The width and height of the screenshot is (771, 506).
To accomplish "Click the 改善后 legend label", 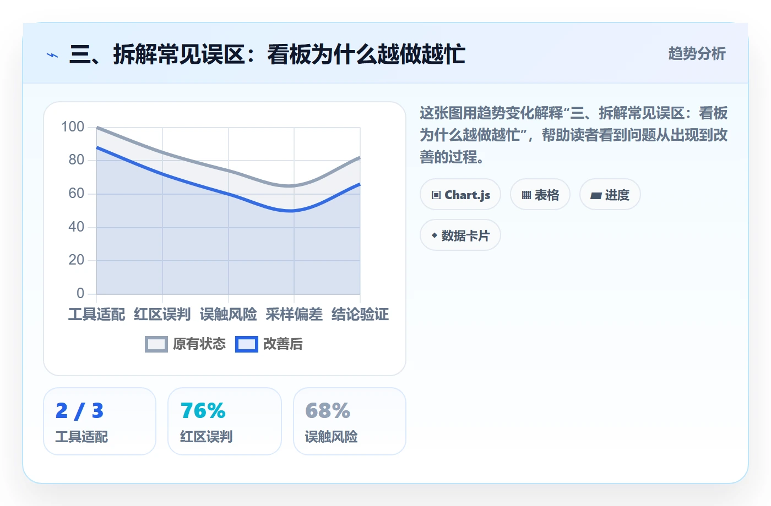I will tap(283, 344).
